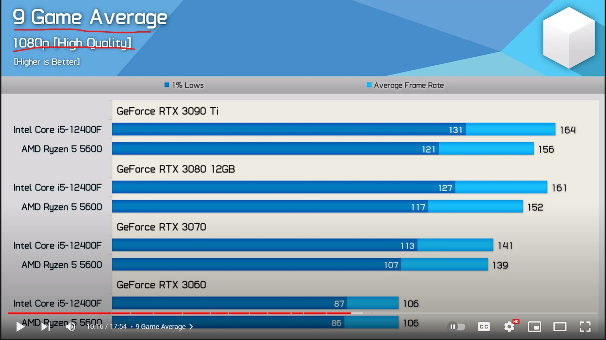Turn on closed captions with CC button

coord(484,327)
